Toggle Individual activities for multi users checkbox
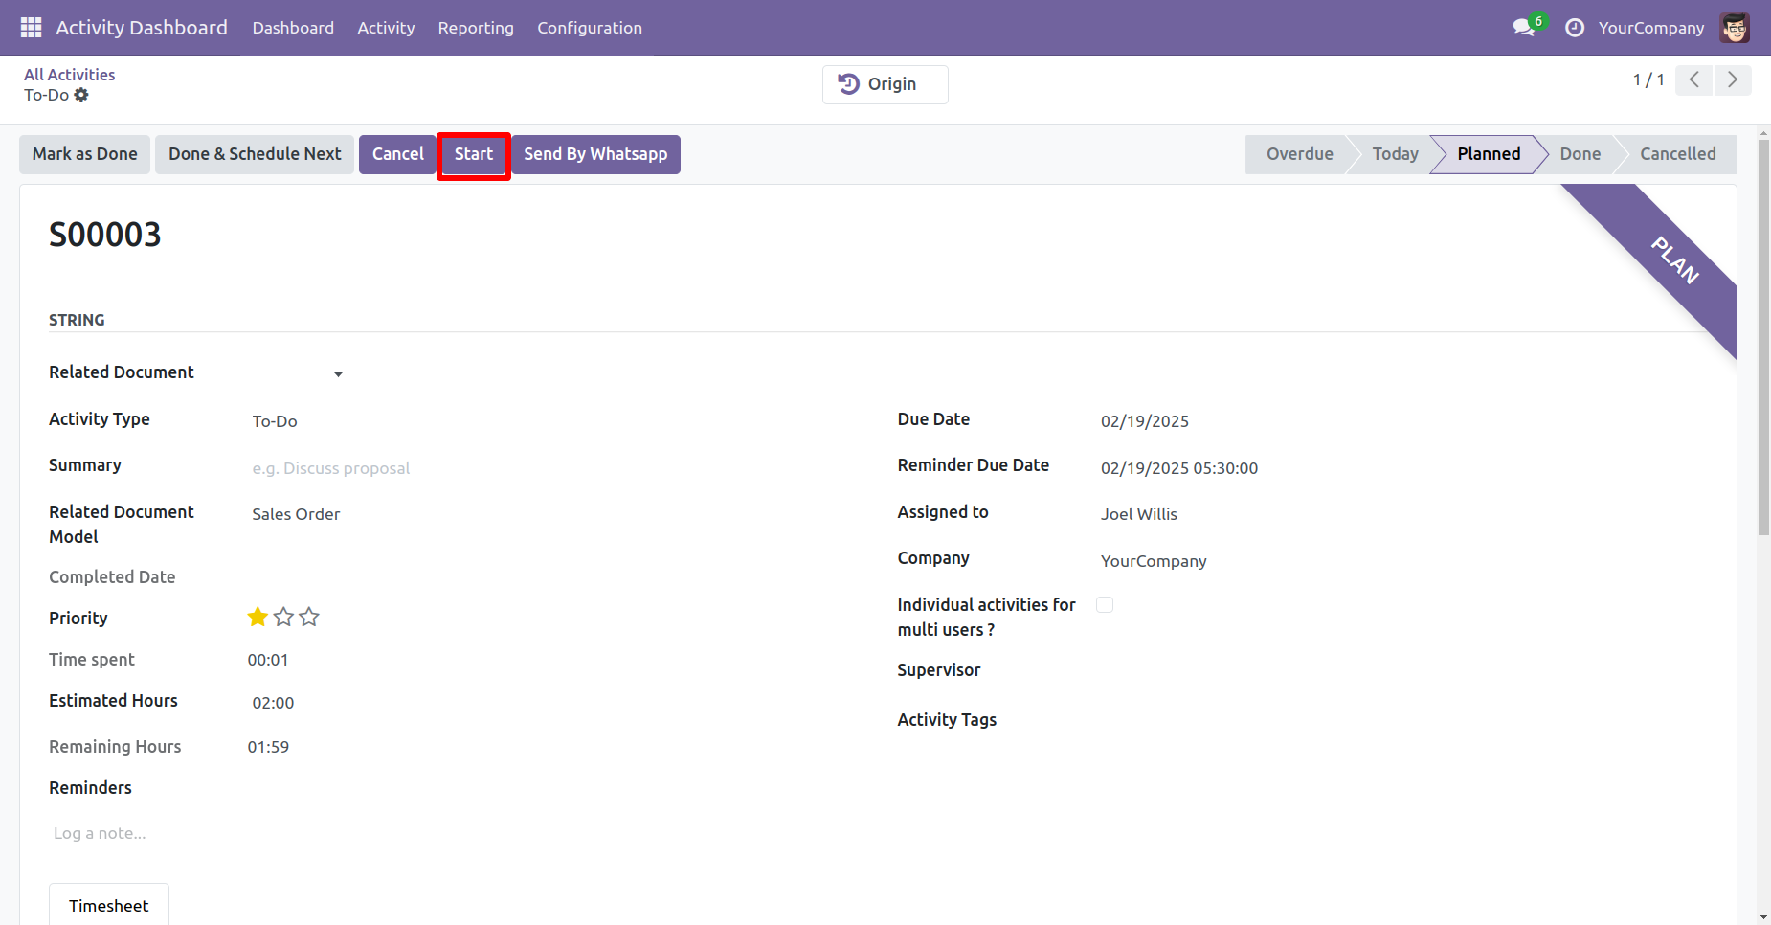Screen dimensions: 1771x925 click(1105, 604)
